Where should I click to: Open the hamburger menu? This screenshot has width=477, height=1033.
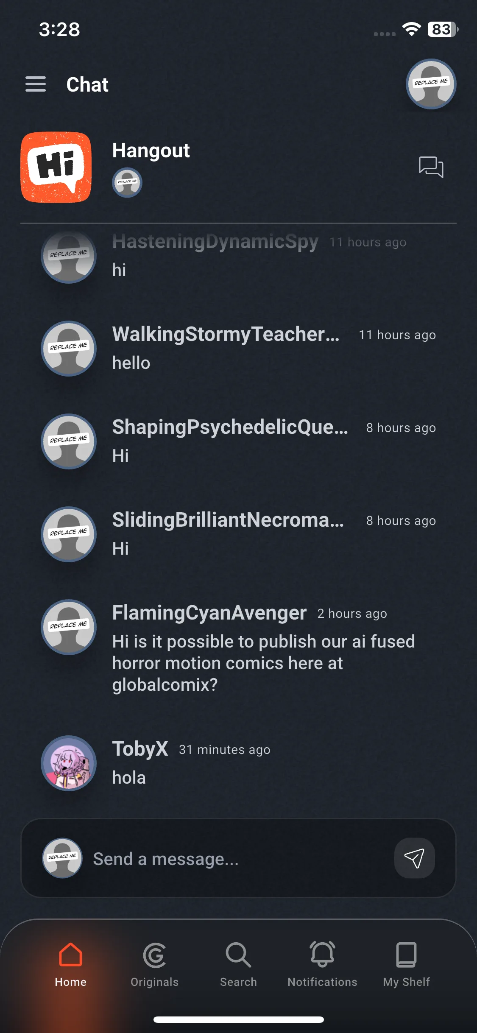pyautogui.click(x=36, y=84)
